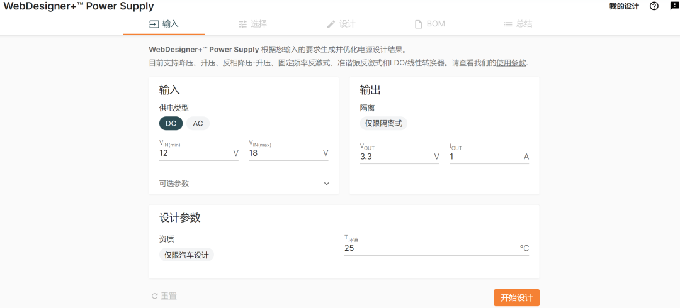The image size is (680, 308).
Task: Open the help question mark icon
Action: [654, 6]
